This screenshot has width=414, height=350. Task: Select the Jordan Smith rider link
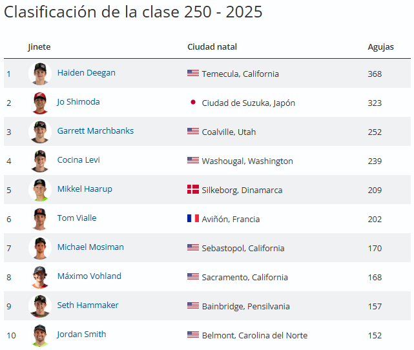click(x=81, y=334)
